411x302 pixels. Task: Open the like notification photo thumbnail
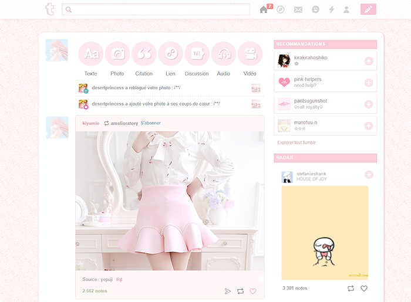pyautogui.click(x=256, y=104)
